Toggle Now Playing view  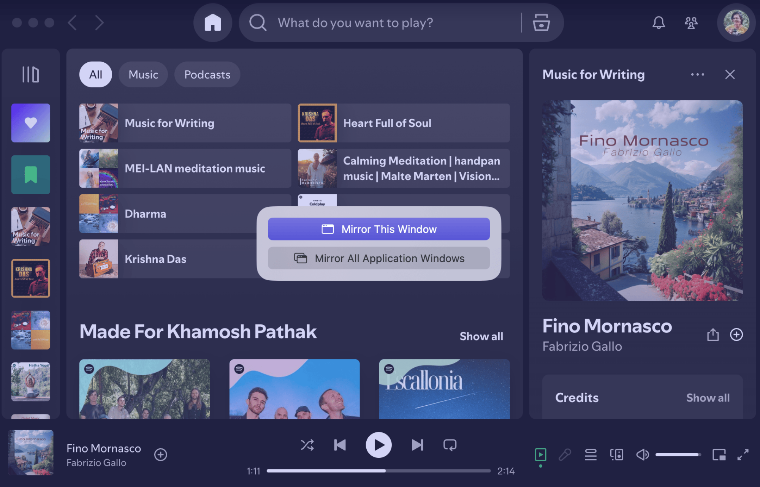coord(540,455)
